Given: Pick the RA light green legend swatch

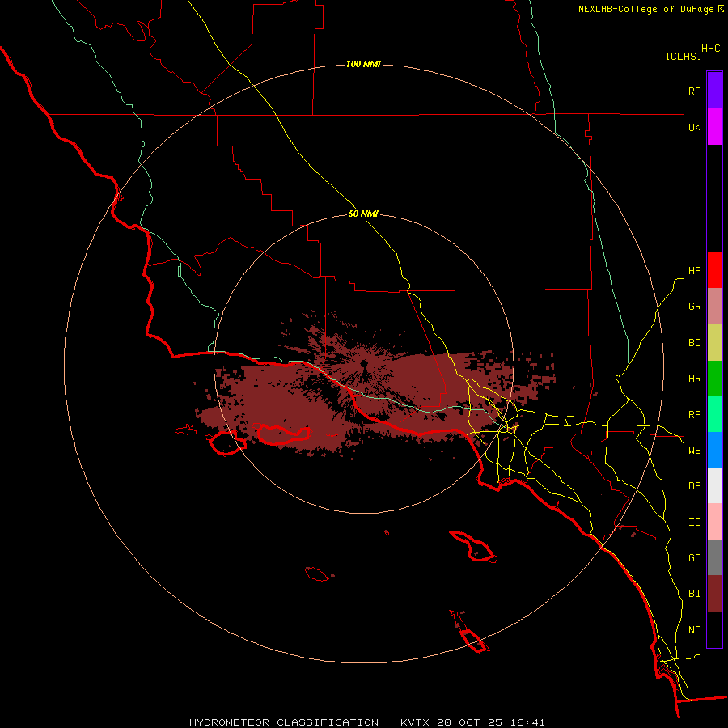Looking at the screenshot, I should click(714, 414).
